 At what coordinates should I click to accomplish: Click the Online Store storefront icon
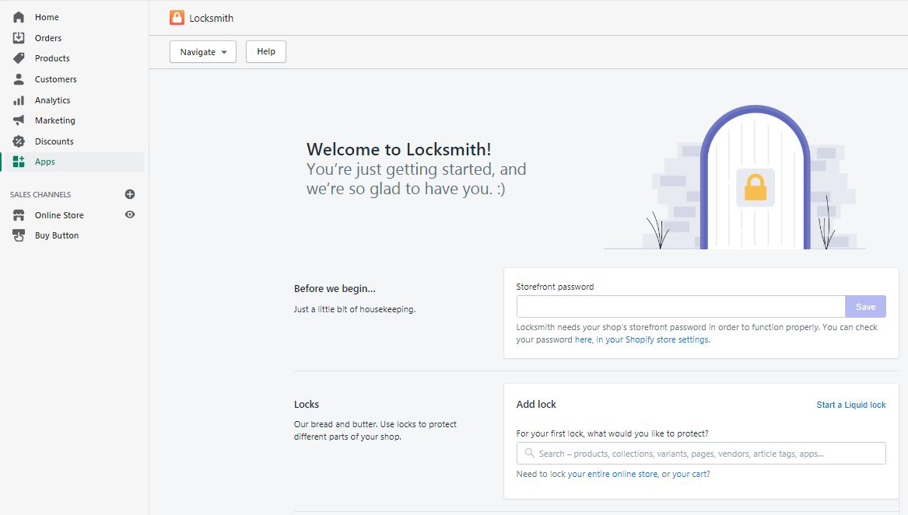(x=19, y=215)
